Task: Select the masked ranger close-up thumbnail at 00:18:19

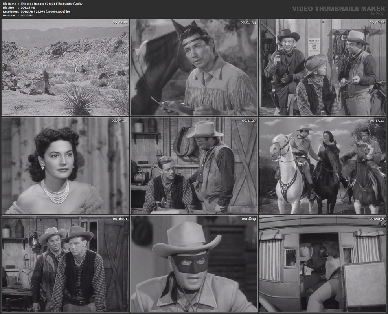Action: point(194,264)
